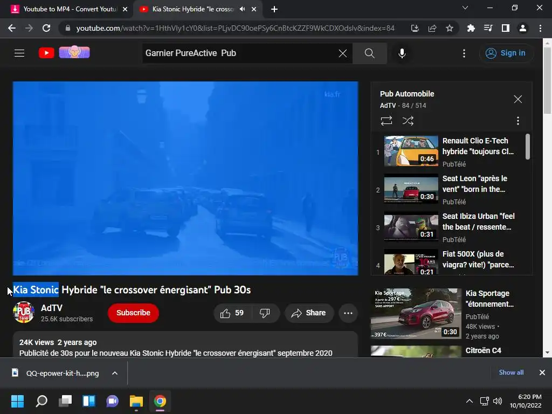Go to YouTube home via the logo
552x414 pixels.
click(x=46, y=53)
